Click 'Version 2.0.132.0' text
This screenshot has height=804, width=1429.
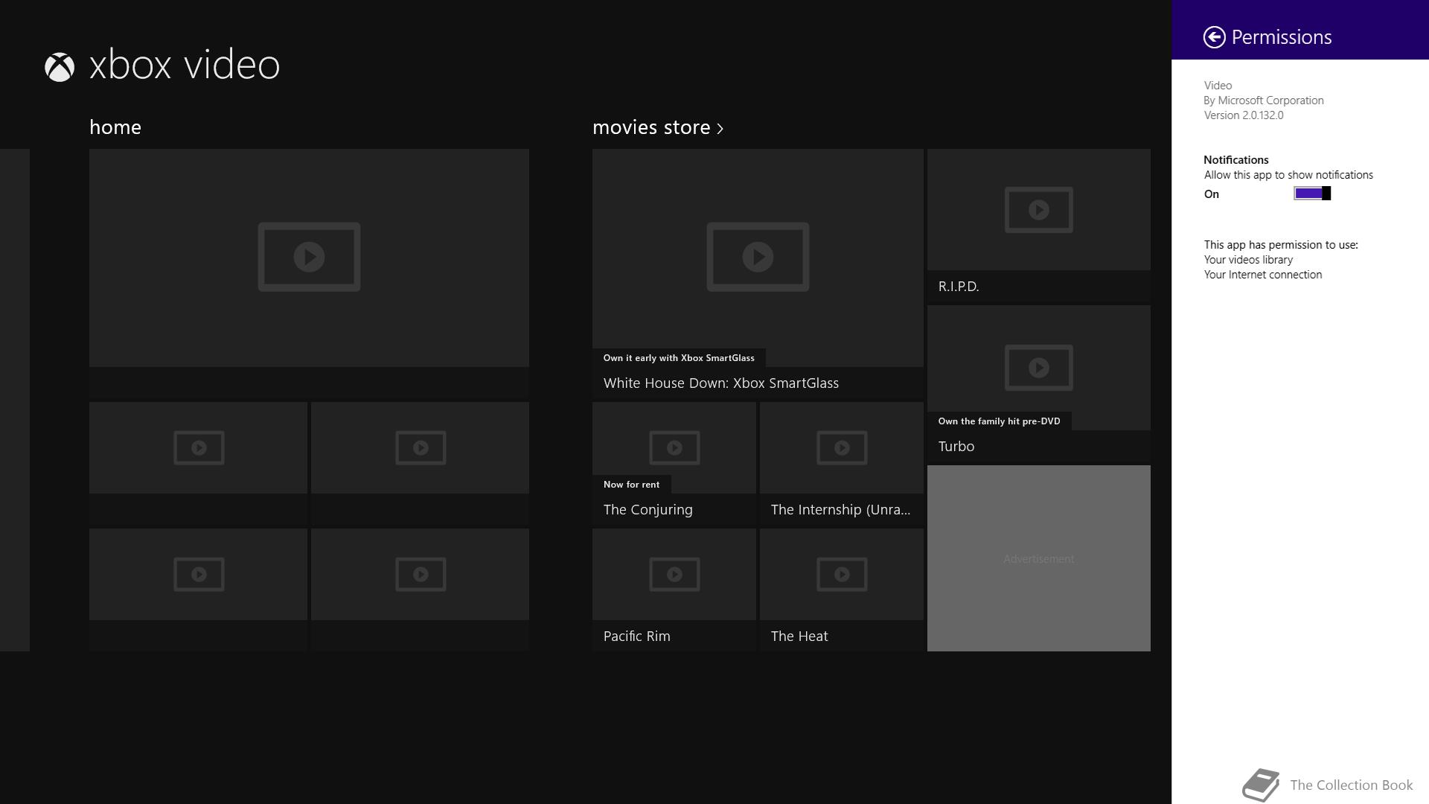(1244, 115)
